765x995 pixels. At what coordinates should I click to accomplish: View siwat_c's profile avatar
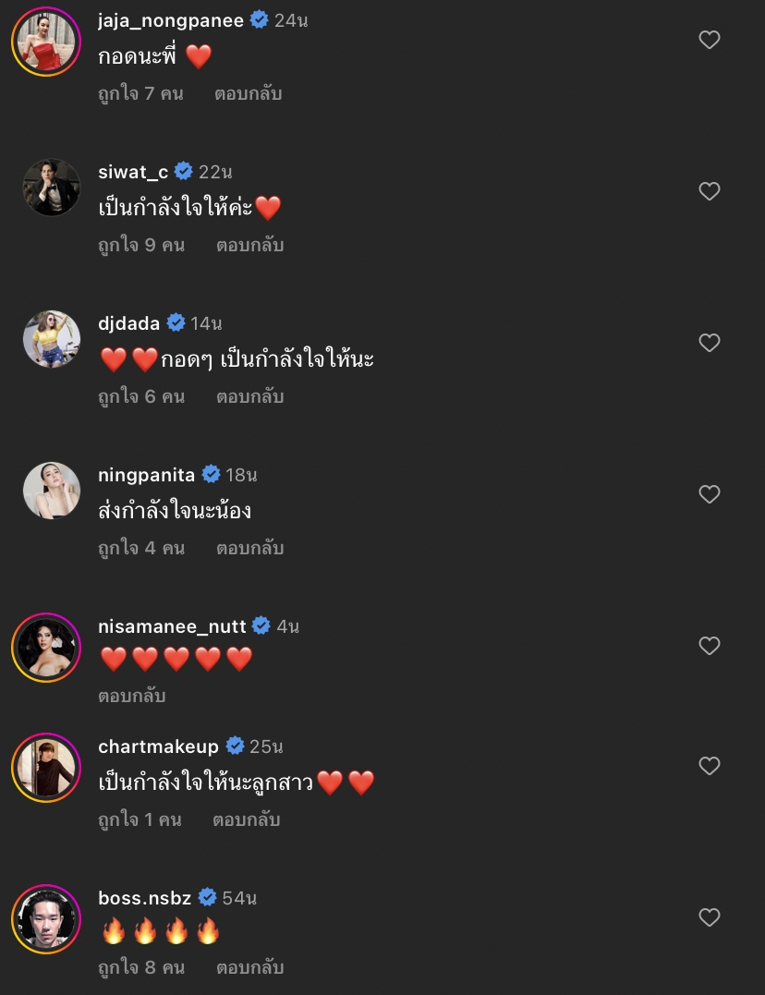(x=52, y=188)
